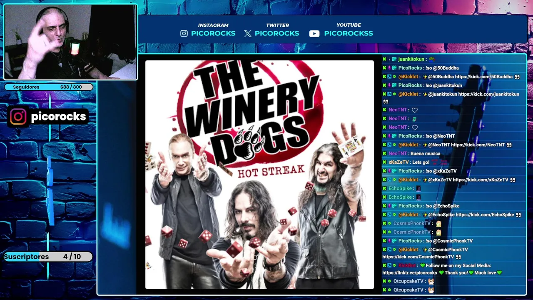Click the heart emote in NeoTNT's first message
This screenshot has width=533, height=300.
(x=414, y=110)
